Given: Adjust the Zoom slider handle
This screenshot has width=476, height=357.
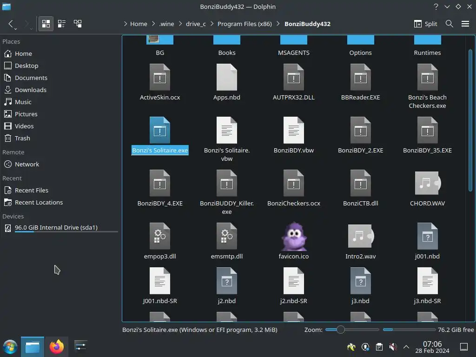Looking at the screenshot, I should point(341,330).
